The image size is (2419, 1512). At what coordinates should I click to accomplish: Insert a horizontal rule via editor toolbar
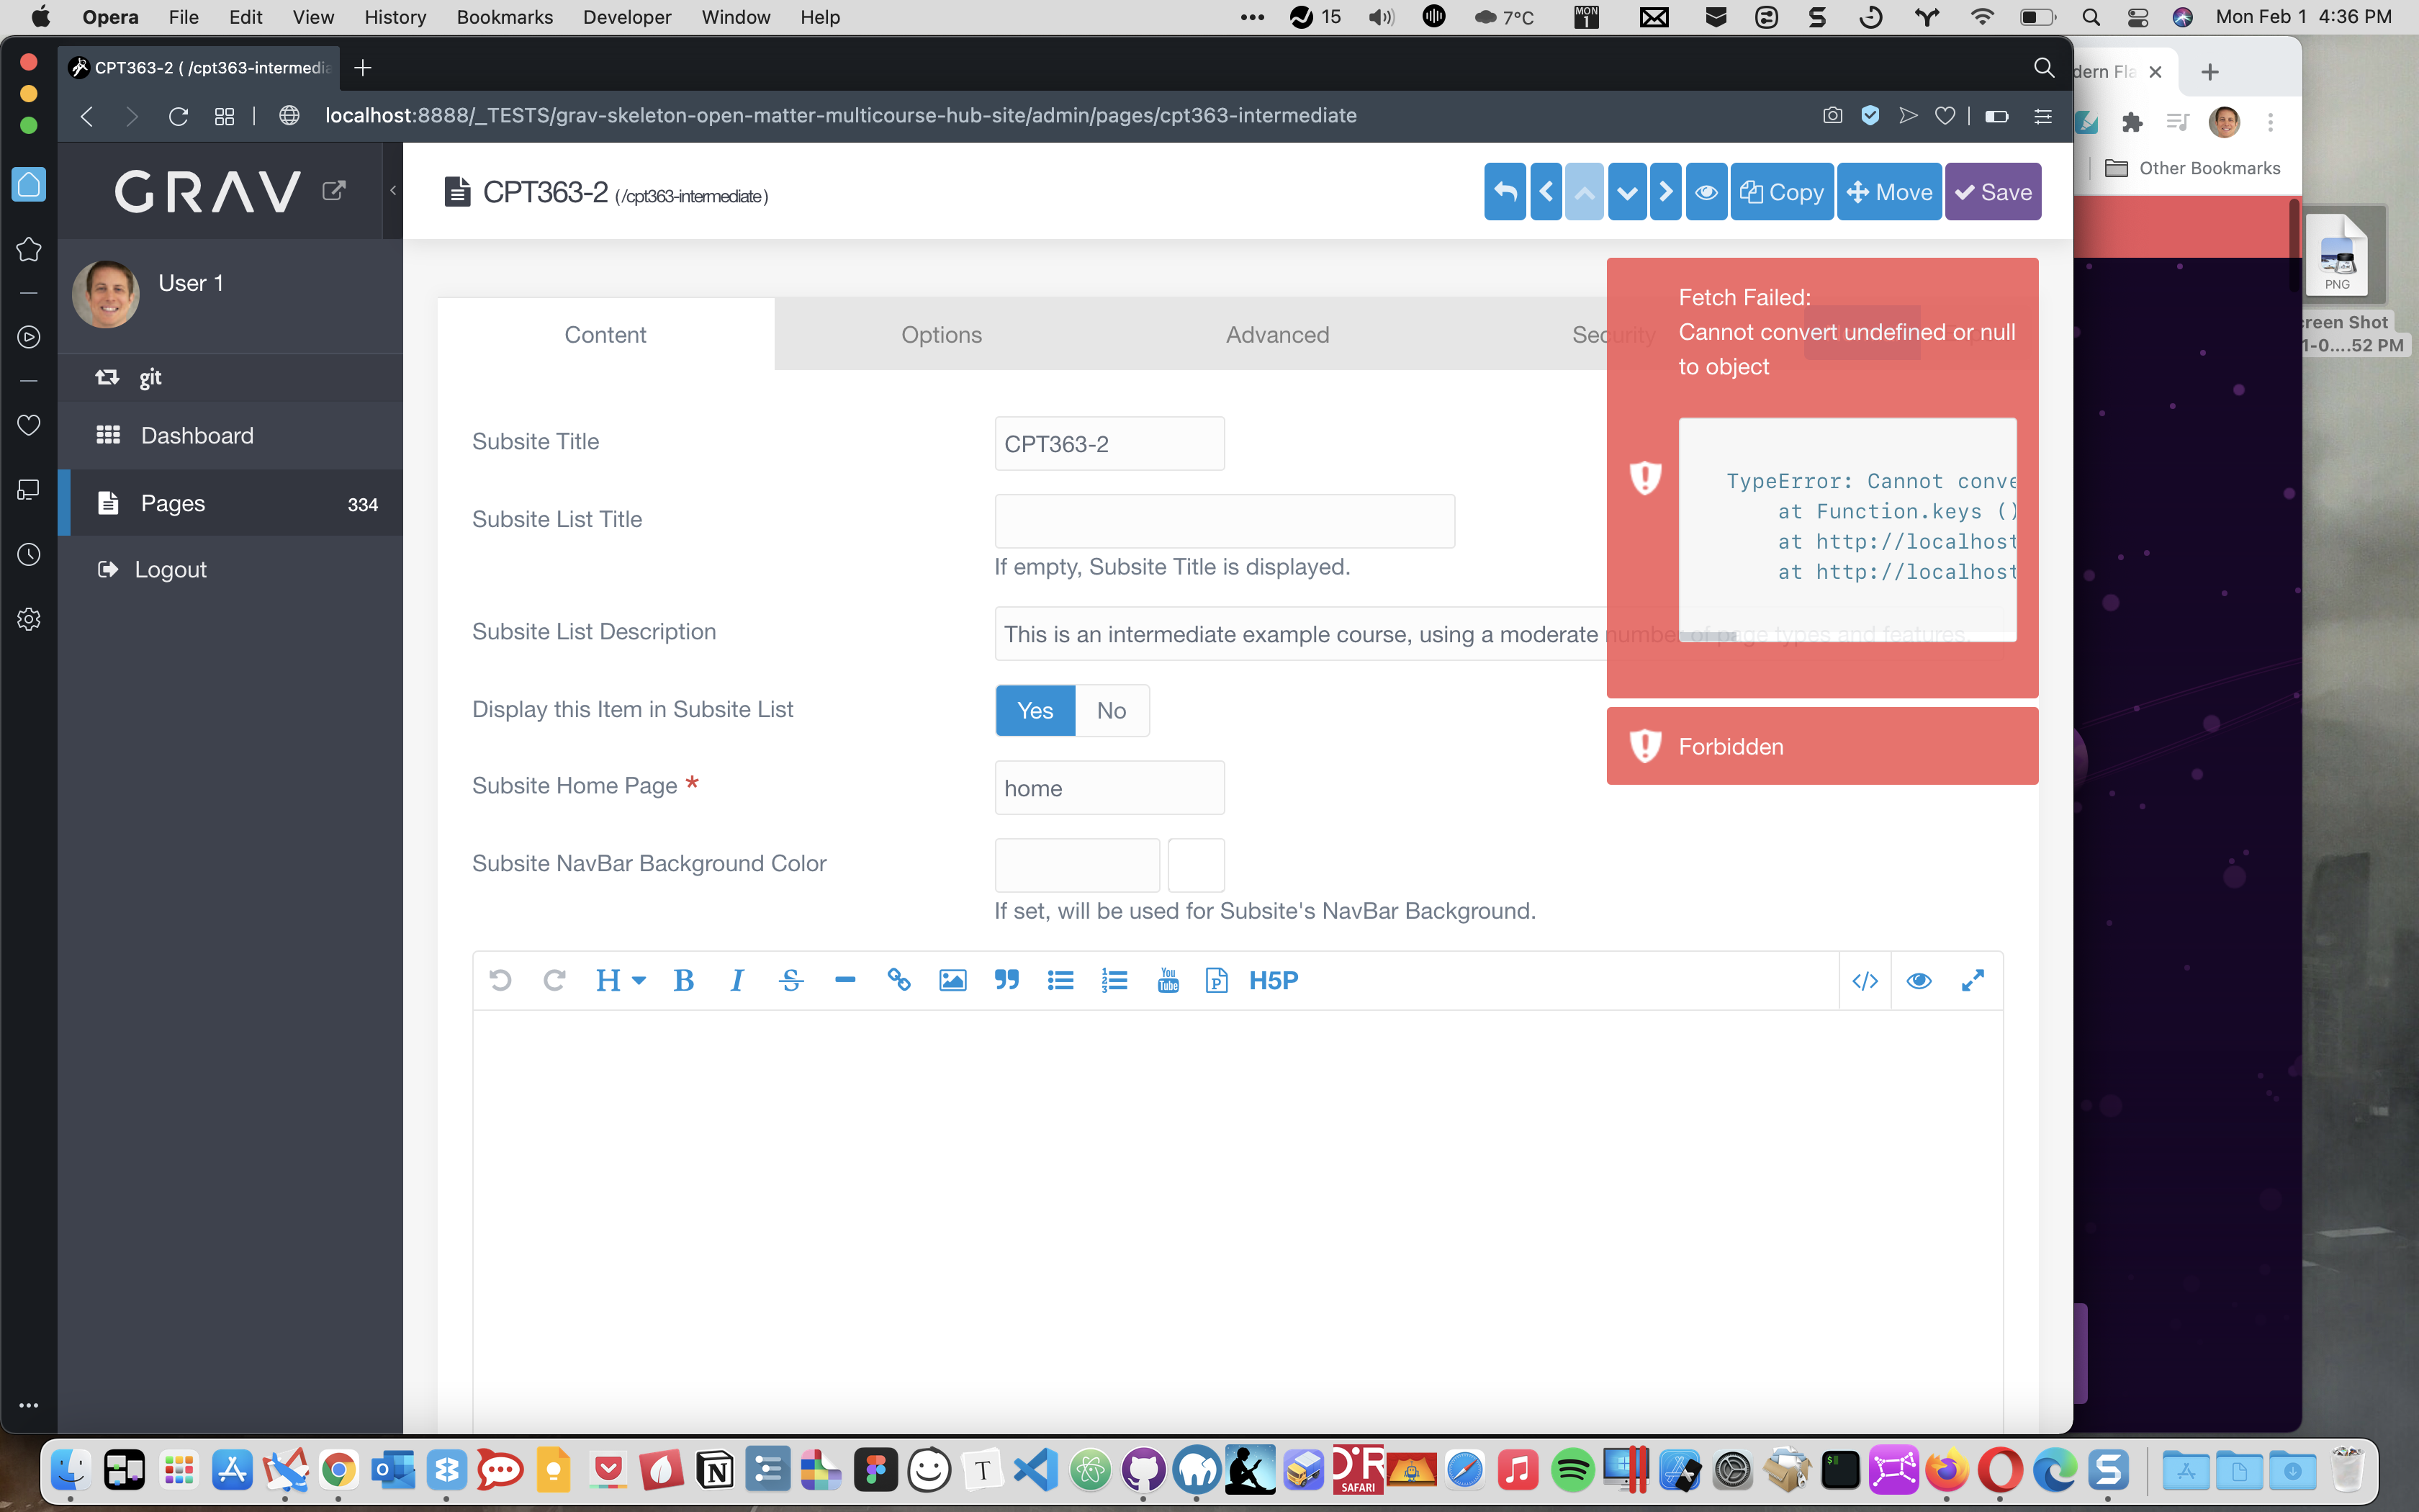[844, 980]
